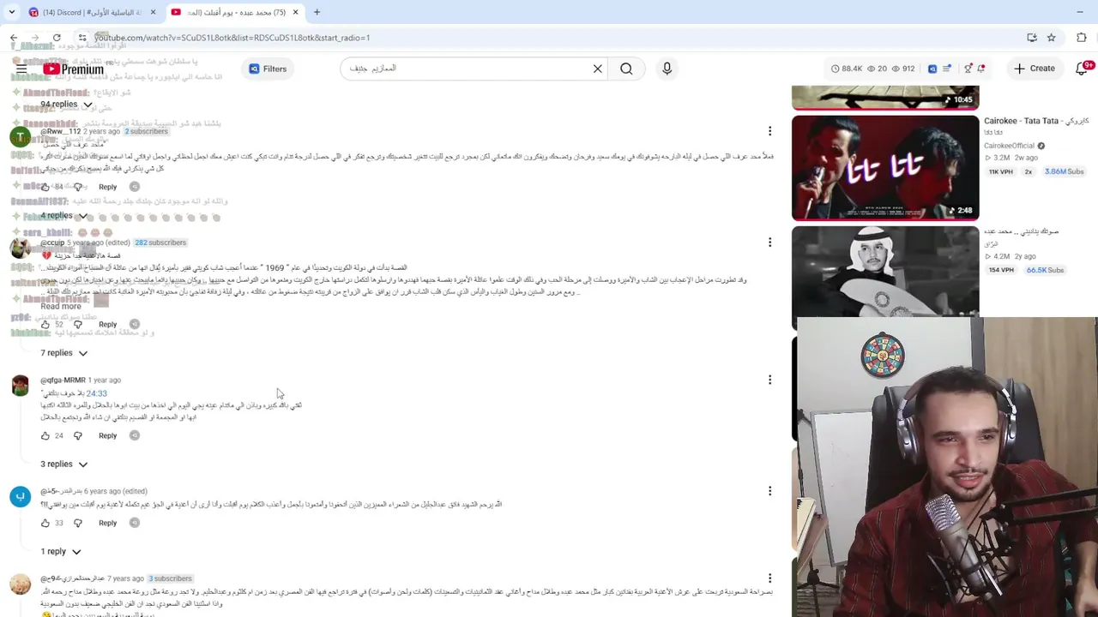Viewport: 1098px width, 617px height.
Task: Click the list icon with blue dot
Action: click(947, 69)
